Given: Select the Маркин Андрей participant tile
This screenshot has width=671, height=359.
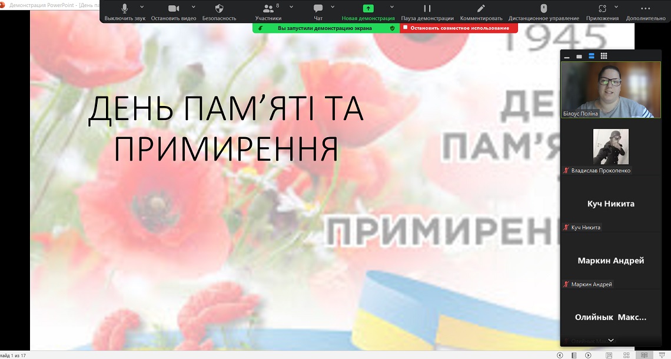Looking at the screenshot, I should (610, 261).
